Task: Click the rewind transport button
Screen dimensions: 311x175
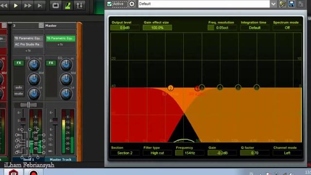Action: [4, 5]
